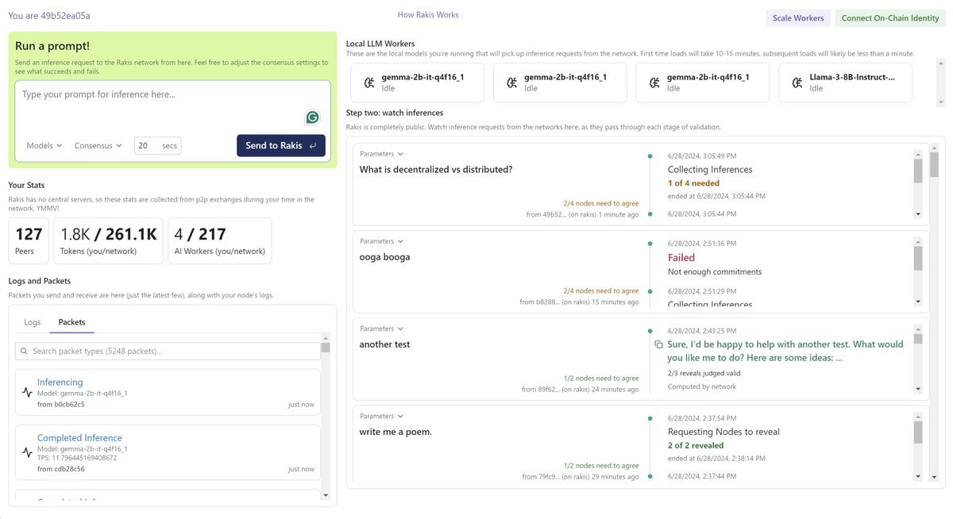Click the 'write me a poem.' prompt text
Screen dimensions: 953x519
tap(395, 431)
